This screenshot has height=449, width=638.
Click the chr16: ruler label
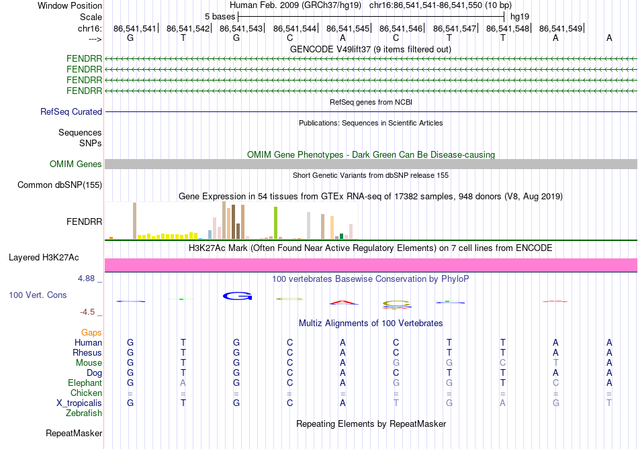(x=89, y=28)
